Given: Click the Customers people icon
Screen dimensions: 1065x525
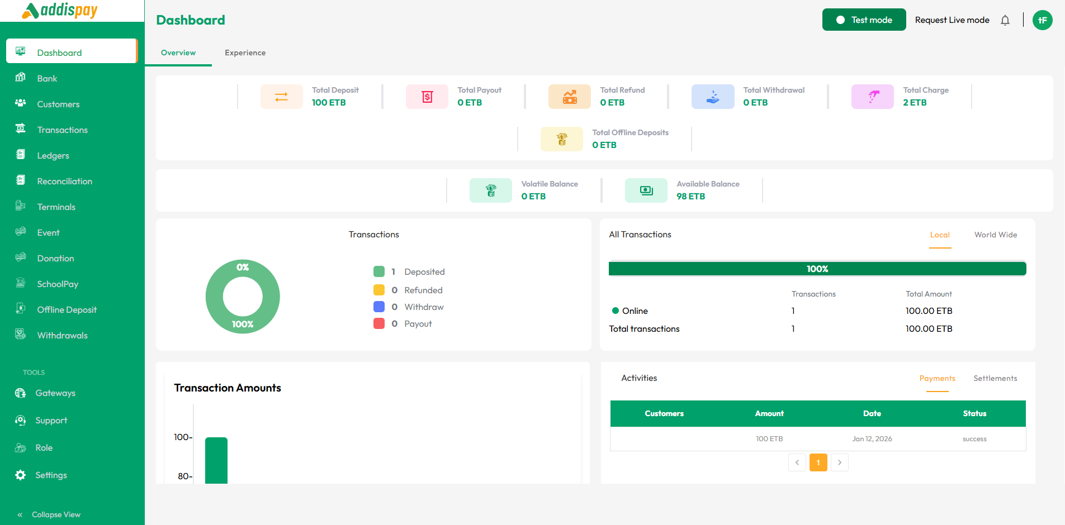Looking at the screenshot, I should pos(21,103).
